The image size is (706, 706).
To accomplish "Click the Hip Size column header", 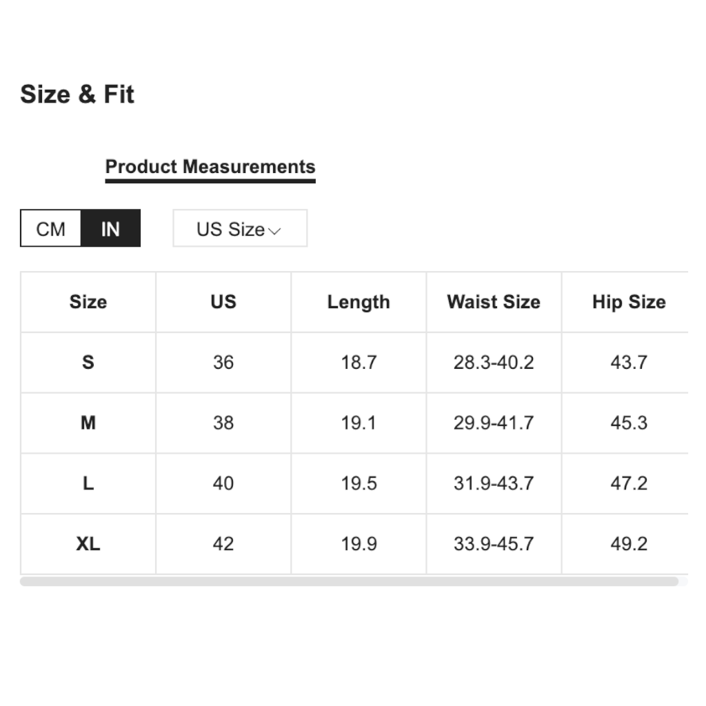I will [x=628, y=302].
